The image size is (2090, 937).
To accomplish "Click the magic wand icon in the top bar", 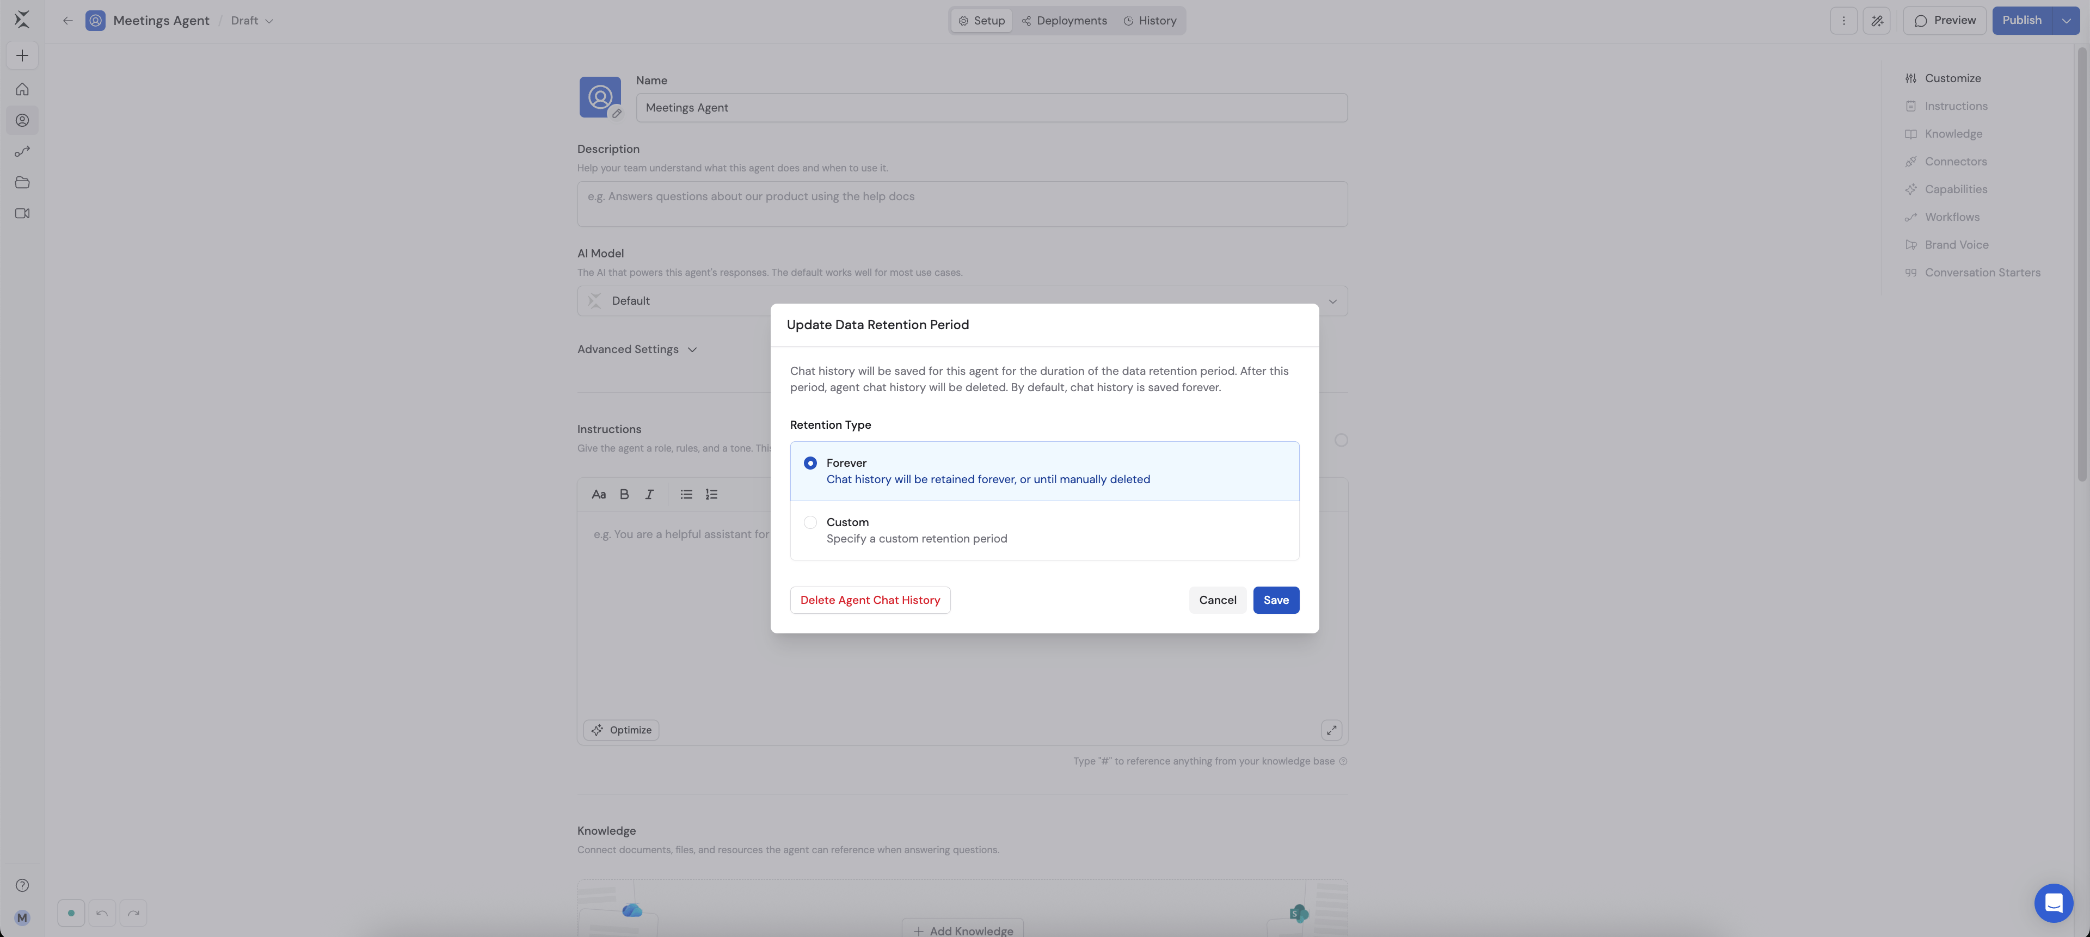I will [1877, 20].
